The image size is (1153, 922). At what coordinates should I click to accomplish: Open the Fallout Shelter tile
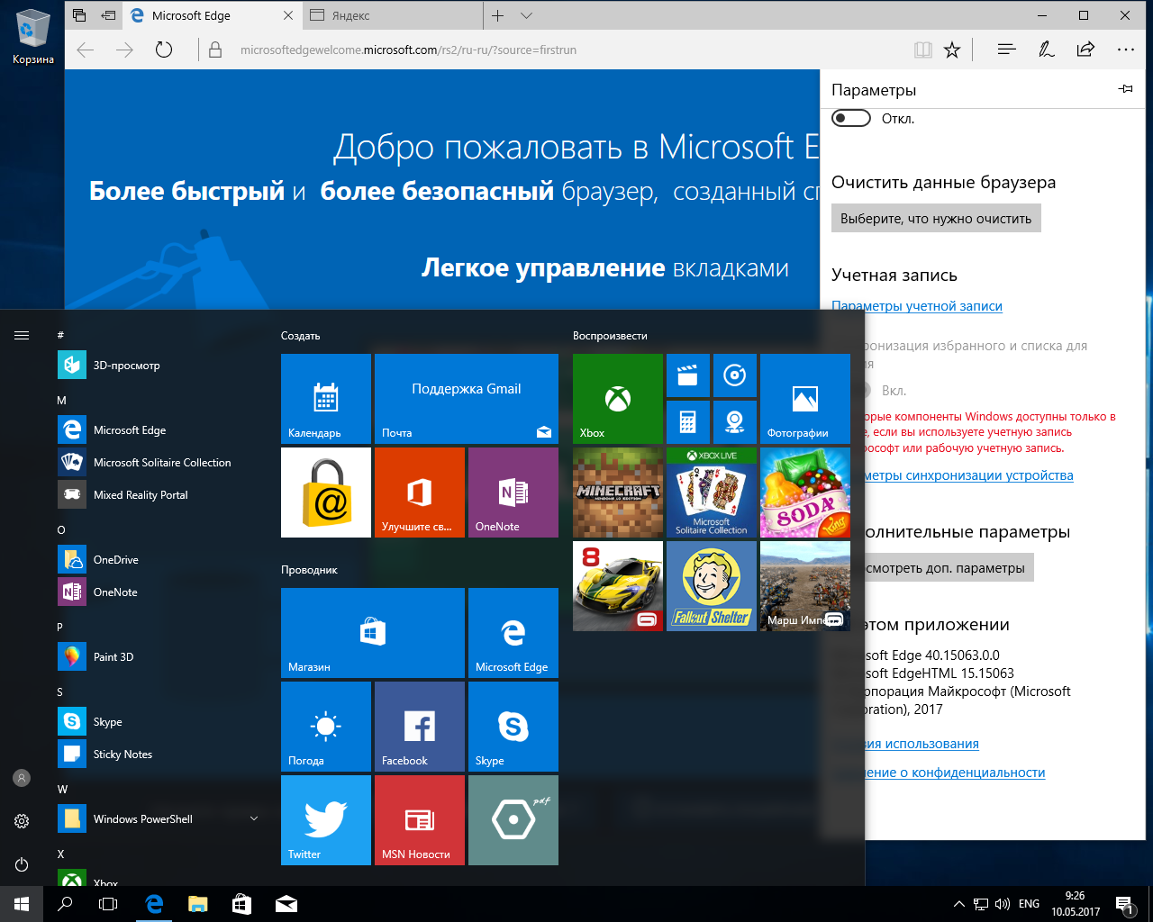tap(712, 586)
